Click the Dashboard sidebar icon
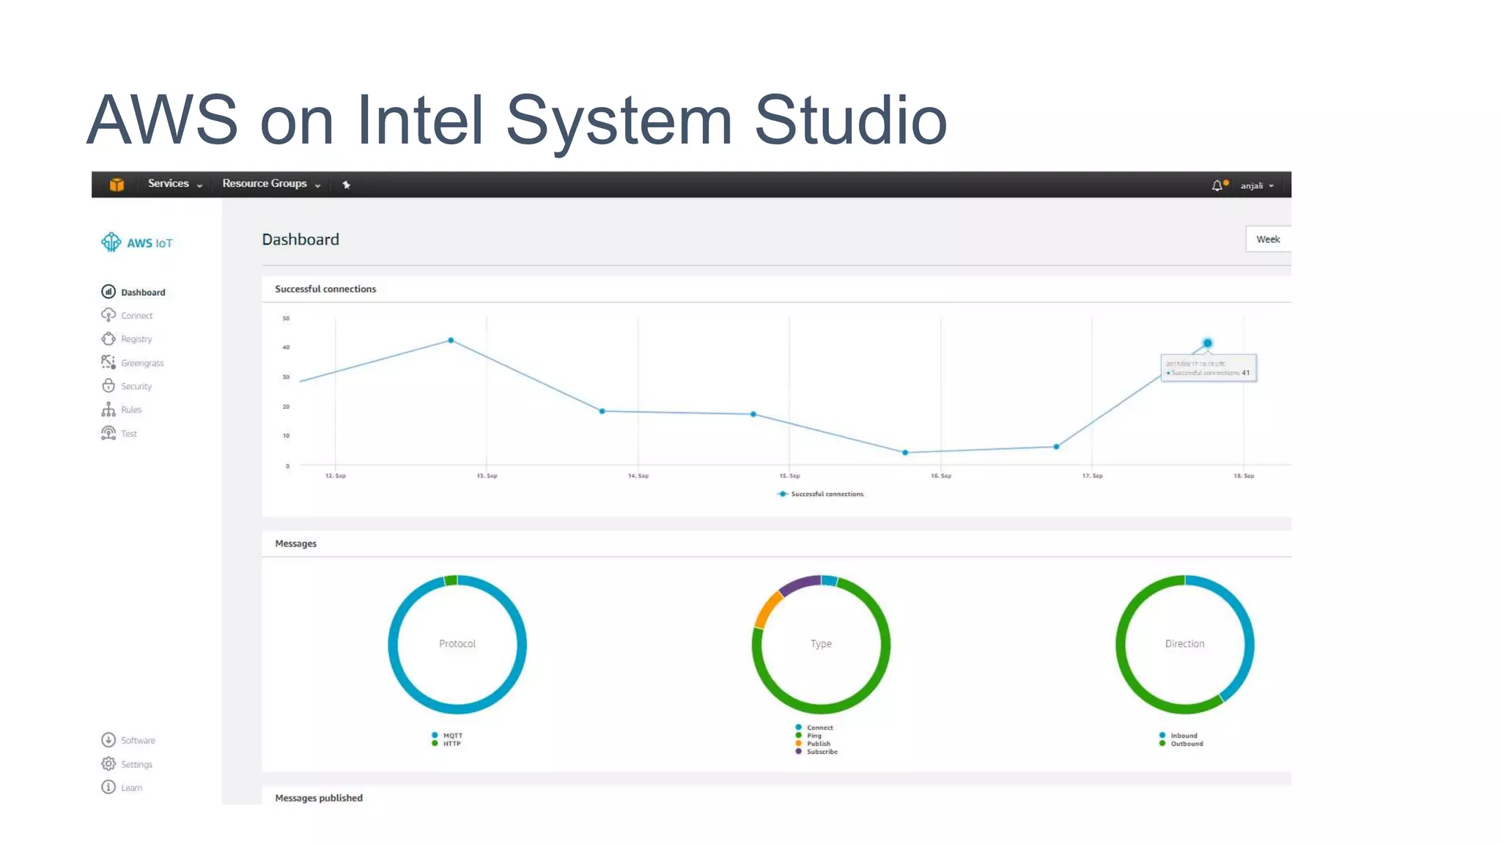The width and height of the screenshot is (1501, 844). pyautogui.click(x=108, y=292)
